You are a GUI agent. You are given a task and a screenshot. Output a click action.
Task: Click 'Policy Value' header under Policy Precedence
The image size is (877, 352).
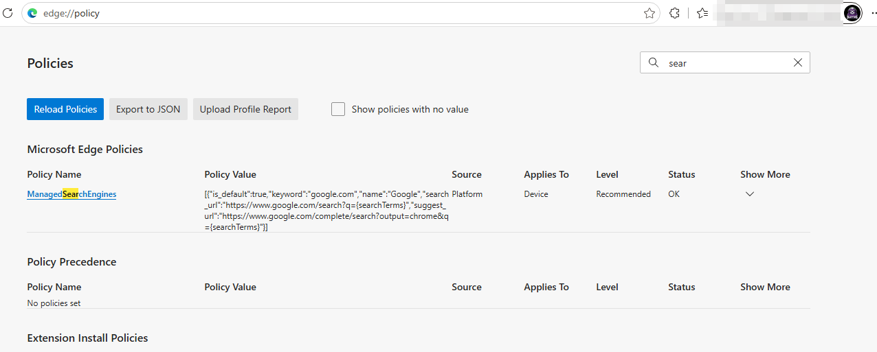(x=230, y=287)
